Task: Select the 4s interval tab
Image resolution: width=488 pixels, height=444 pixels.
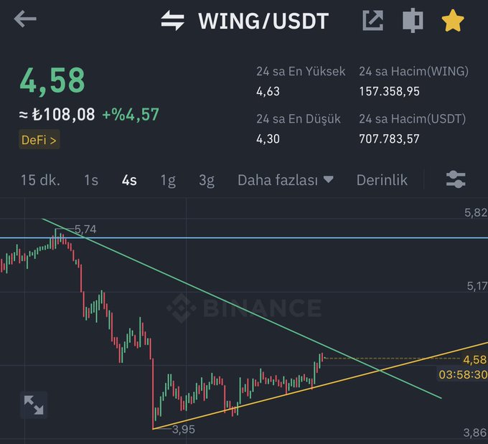Action: click(x=129, y=180)
